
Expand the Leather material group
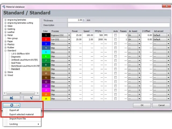pos(5,32)
